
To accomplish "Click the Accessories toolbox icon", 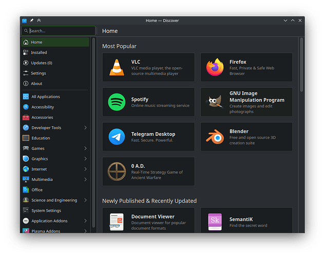I will (26, 117).
